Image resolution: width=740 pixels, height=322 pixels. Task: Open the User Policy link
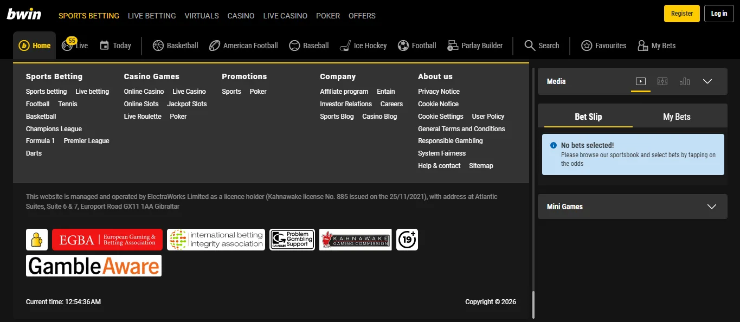[x=488, y=117]
